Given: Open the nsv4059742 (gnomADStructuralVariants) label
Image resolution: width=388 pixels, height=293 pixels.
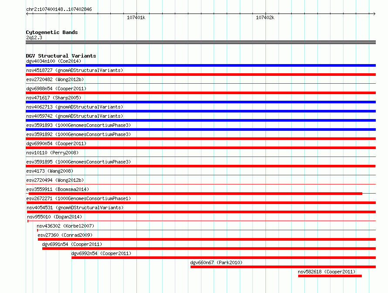Looking at the screenshot, I should [x=75, y=116].
